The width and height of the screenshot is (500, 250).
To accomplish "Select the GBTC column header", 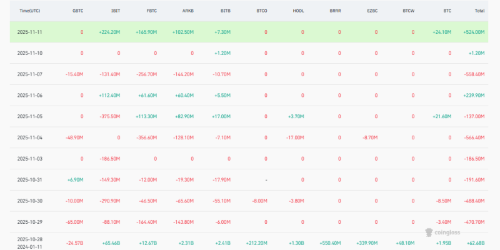I will [77, 11].
